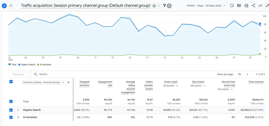The width and height of the screenshot is (269, 126).
Task: Toggle the Total row checkbox
Action: pos(11,101)
